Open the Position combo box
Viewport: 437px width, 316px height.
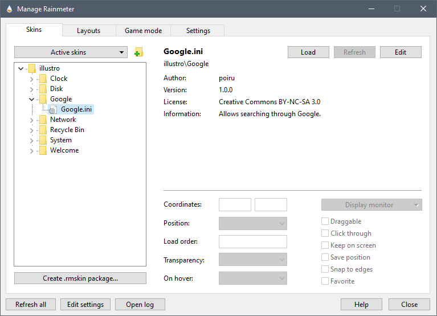coord(253,223)
